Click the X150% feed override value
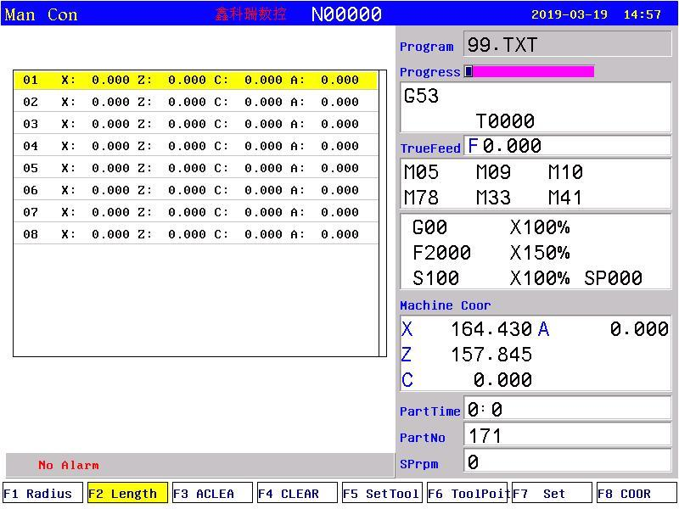Viewport: 679px width, 509px height. (x=540, y=252)
